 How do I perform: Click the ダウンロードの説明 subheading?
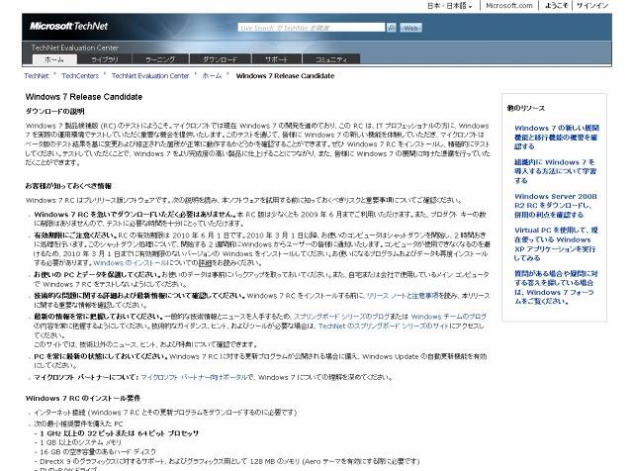(55, 111)
